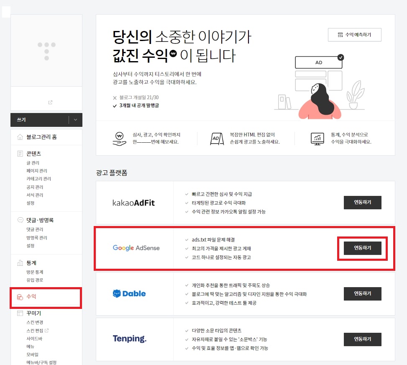Click the 광고 플랫폼 section heading
Viewport: 407px width, 365px height.
(x=112, y=173)
